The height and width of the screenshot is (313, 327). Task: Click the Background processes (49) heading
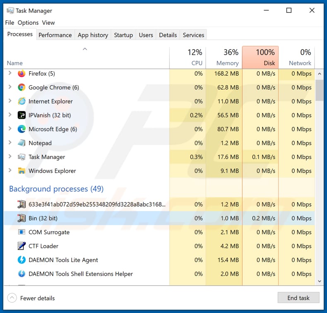click(56, 189)
